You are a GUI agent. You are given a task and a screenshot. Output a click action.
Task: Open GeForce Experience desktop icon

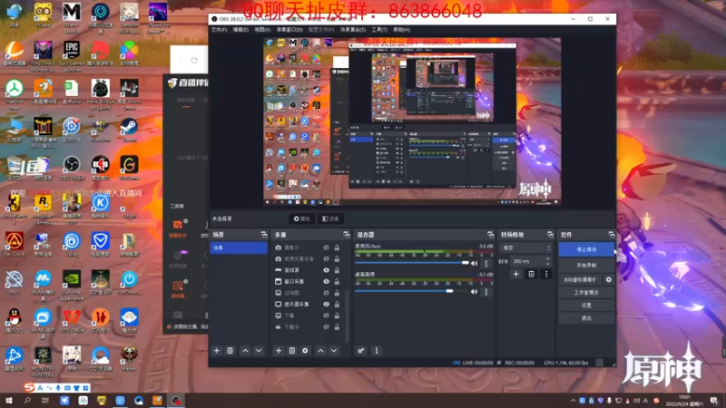click(72, 286)
